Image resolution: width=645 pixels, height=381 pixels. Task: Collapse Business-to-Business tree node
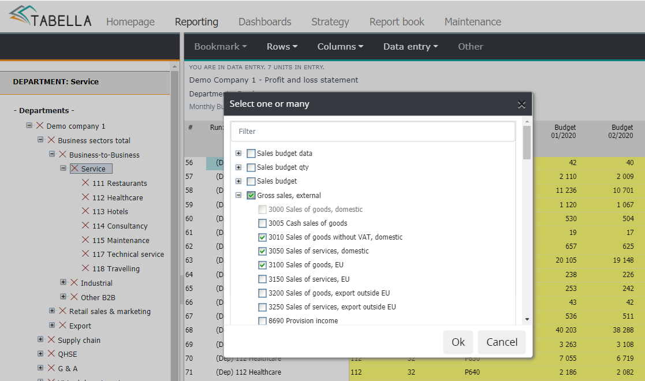tap(52, 154)
